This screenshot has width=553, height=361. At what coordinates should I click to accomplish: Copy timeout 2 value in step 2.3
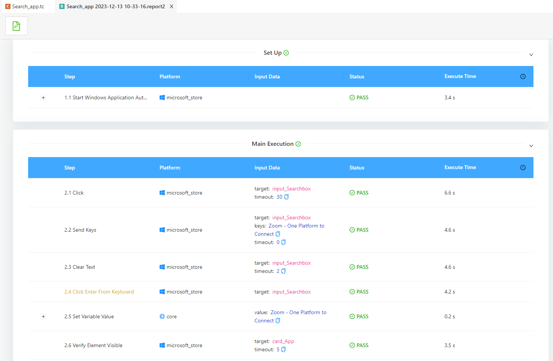(x=283, y=271)
